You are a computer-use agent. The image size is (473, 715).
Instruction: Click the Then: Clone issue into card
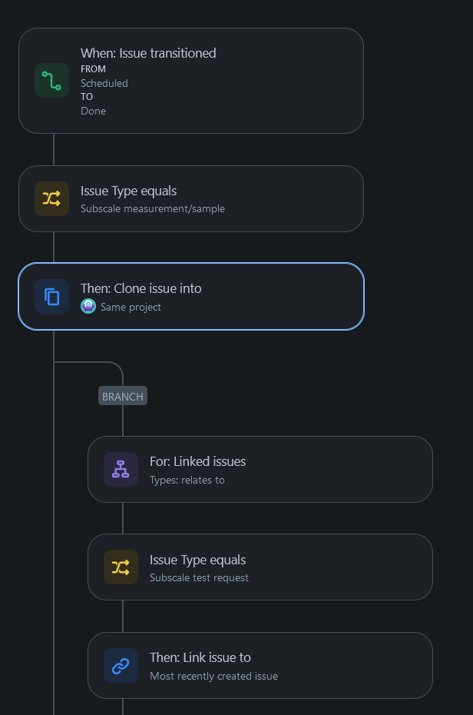click(x=190, y=296)
